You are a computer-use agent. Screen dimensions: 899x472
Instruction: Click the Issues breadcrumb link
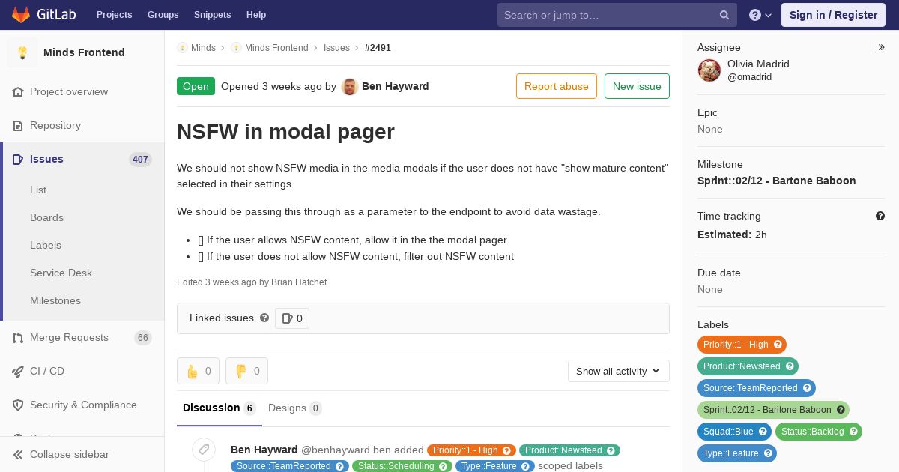click(x=336, y=48)
